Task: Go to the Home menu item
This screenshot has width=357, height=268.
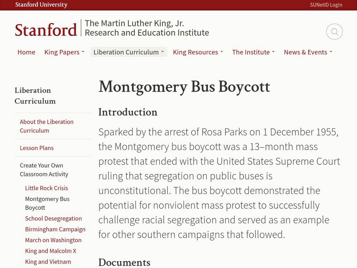Action: (x=26, y=52)
